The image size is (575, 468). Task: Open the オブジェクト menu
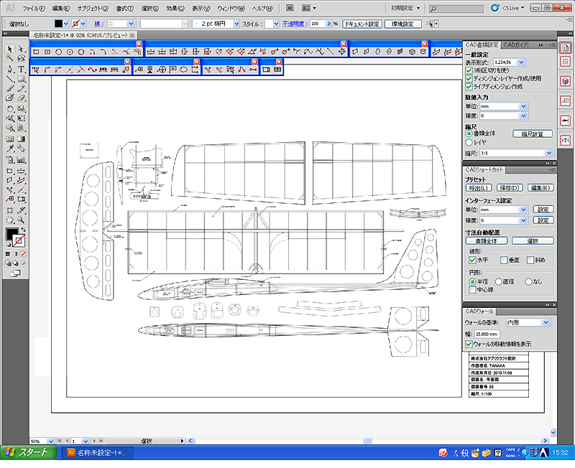click(92, 8)
